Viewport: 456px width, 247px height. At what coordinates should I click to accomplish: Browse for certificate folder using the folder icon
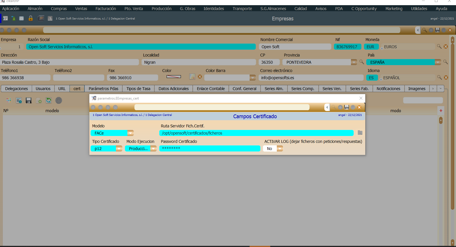click(x=360, y=133)
